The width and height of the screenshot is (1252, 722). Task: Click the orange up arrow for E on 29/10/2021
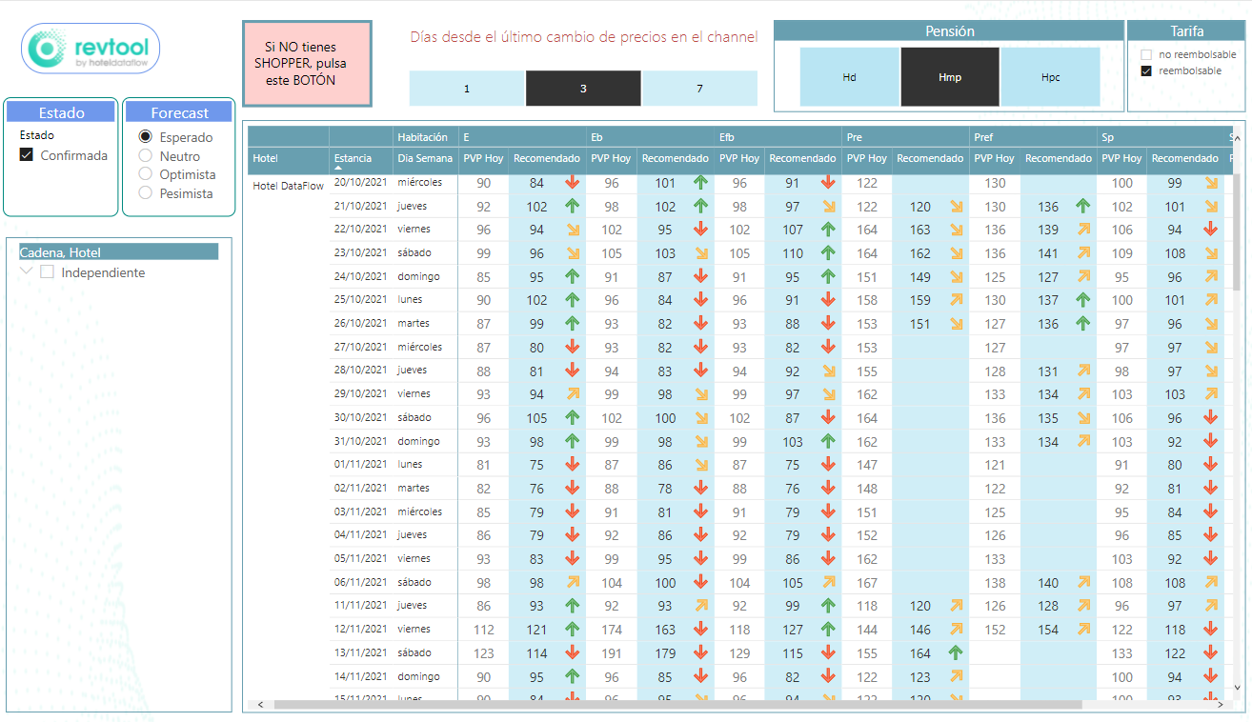tap(573, 394)
